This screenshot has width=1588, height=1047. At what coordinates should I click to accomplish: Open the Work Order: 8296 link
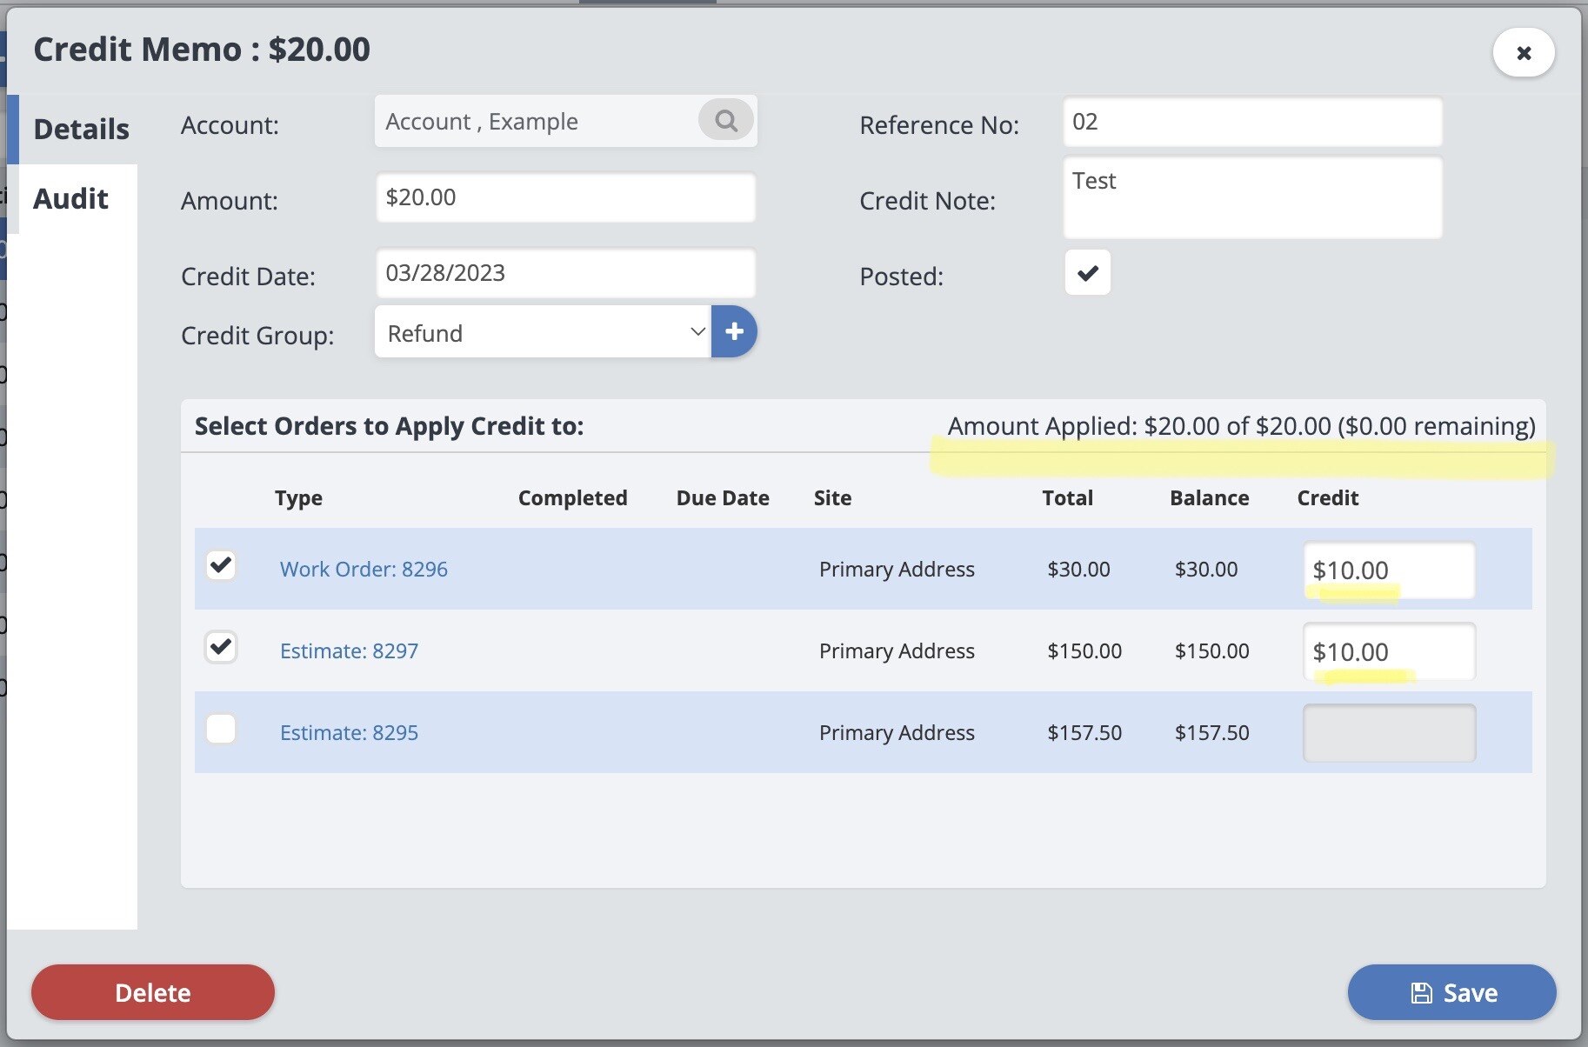tap(364, 570)
